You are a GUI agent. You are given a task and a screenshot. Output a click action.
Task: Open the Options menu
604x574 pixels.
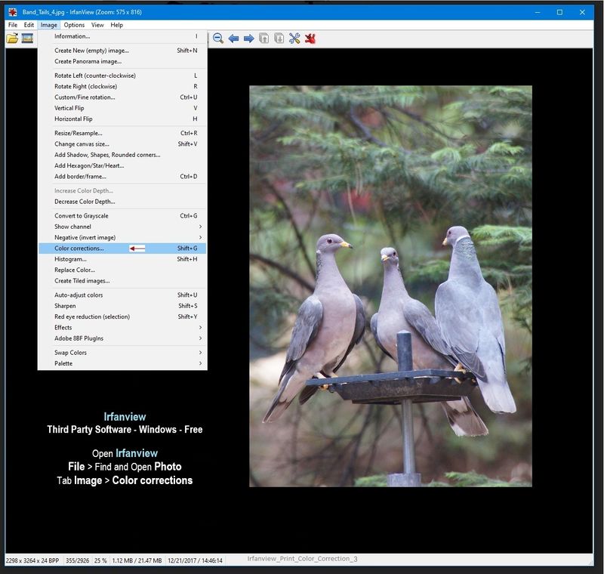pyautogui.click(x=74, y=25)
